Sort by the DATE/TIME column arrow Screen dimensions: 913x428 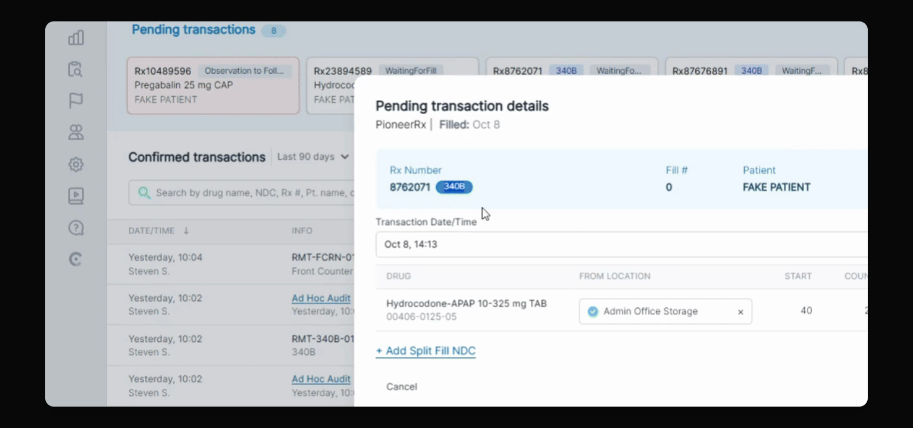[x=186, y=231]
